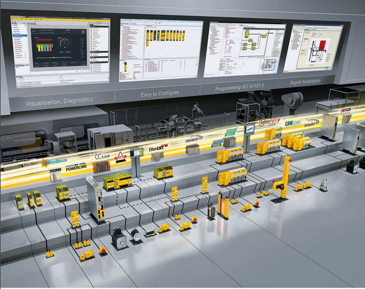This screenshot has height=289, width=365.
Task: Click the Rapid Installation caption
Action: (x=308, y=83)
